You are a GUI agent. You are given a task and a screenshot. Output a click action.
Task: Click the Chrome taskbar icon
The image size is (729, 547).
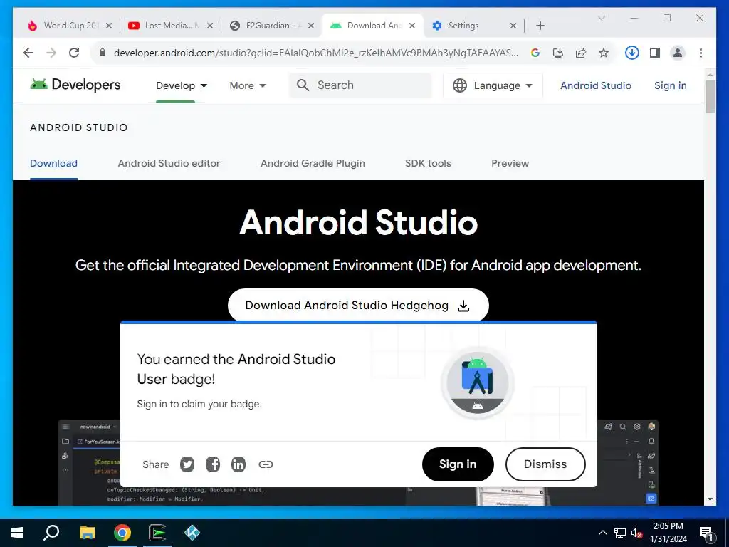tap(122, 533)
